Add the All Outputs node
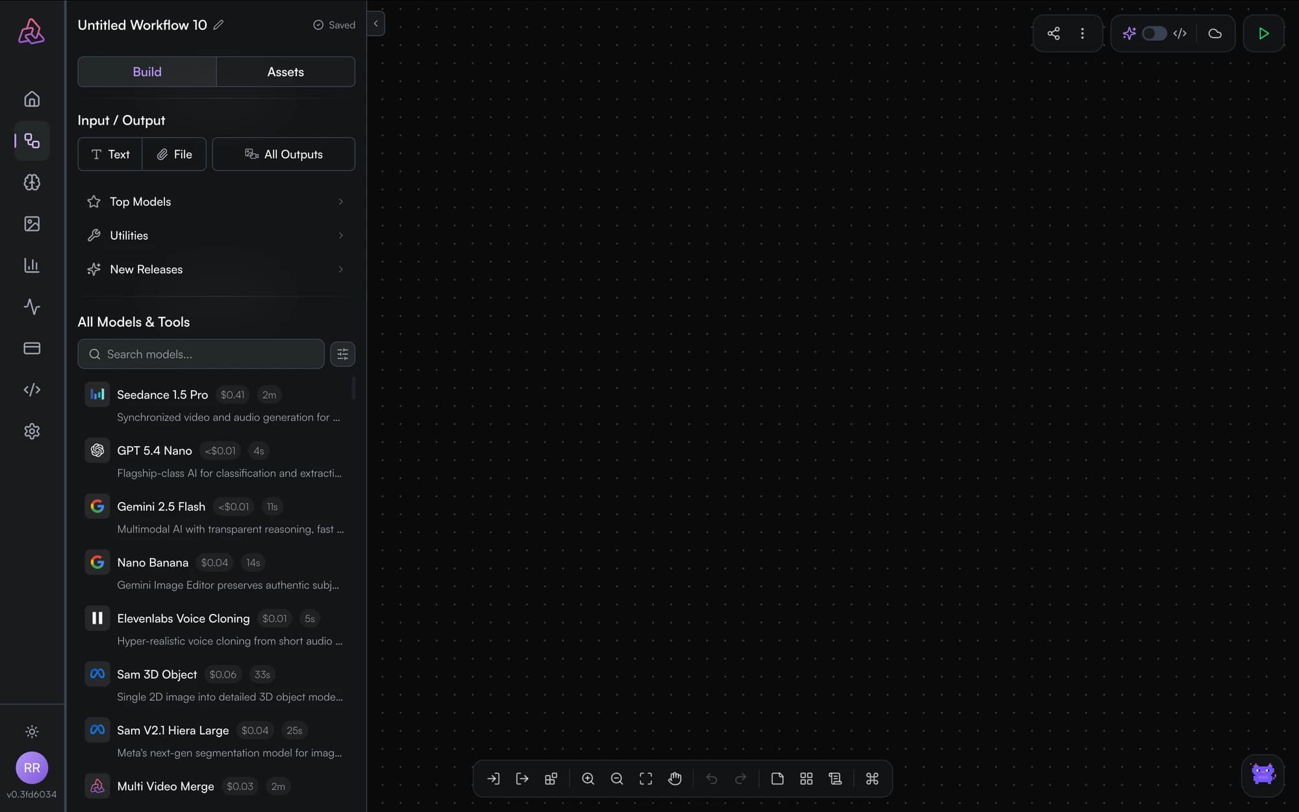 click(284, 154)
